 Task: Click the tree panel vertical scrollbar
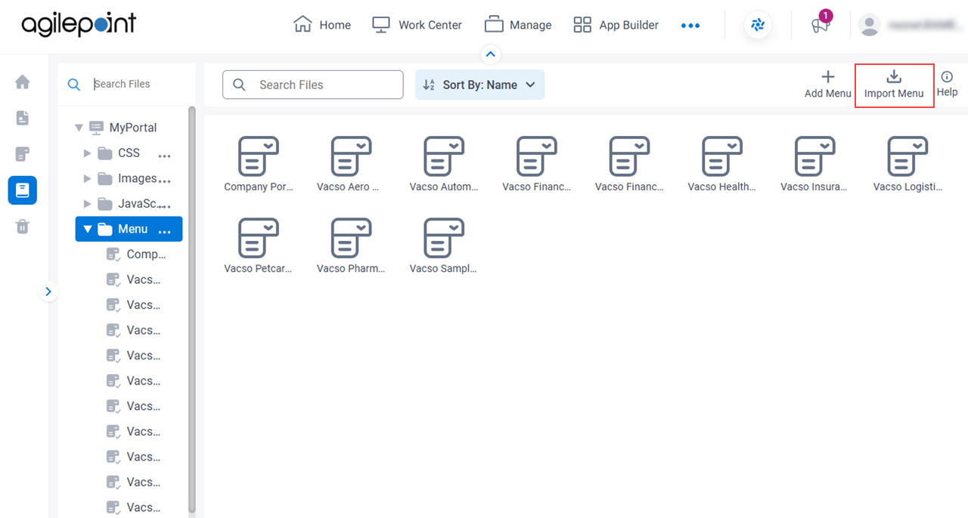tap(192, 310)
